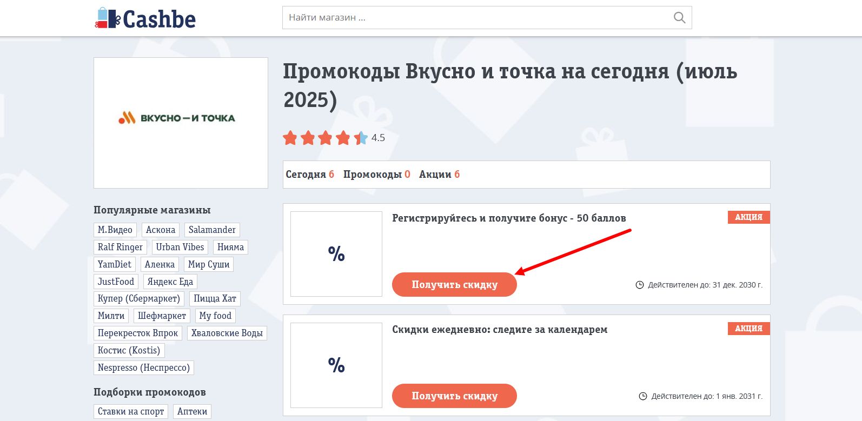Open the Пицца Хат store link

click(215, 298)
